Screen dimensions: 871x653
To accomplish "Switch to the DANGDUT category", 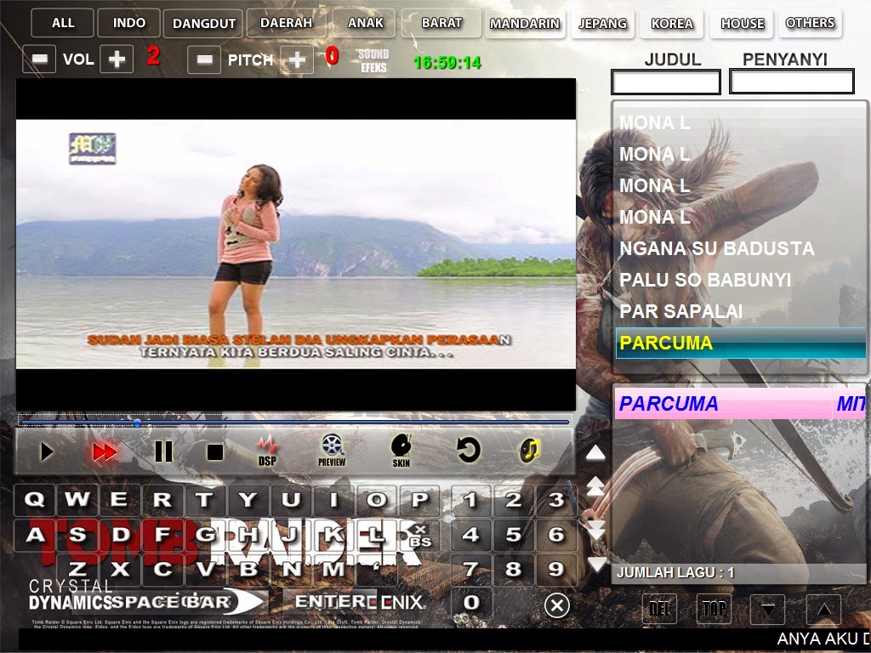I will (x=204, y=23).
